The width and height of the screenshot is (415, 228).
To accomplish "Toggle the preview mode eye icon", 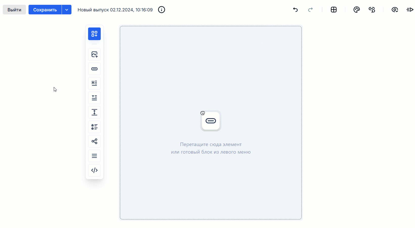I will coord(395,10).
